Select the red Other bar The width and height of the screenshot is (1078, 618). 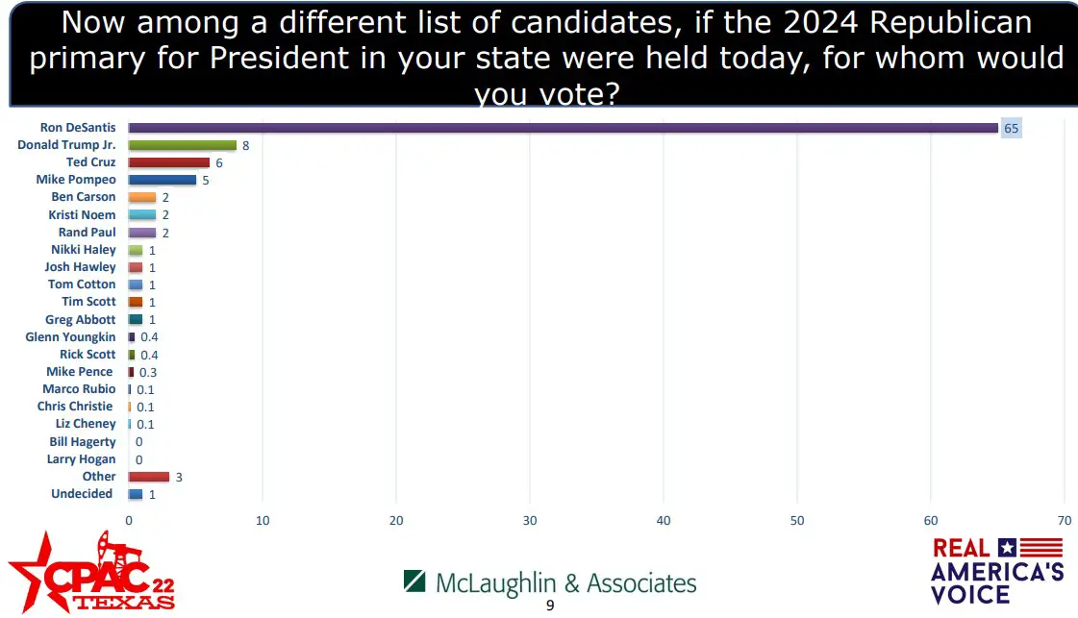[148, 477]
